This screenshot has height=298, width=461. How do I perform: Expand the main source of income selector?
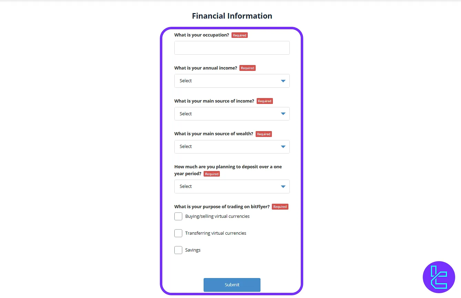pos(232,114)
